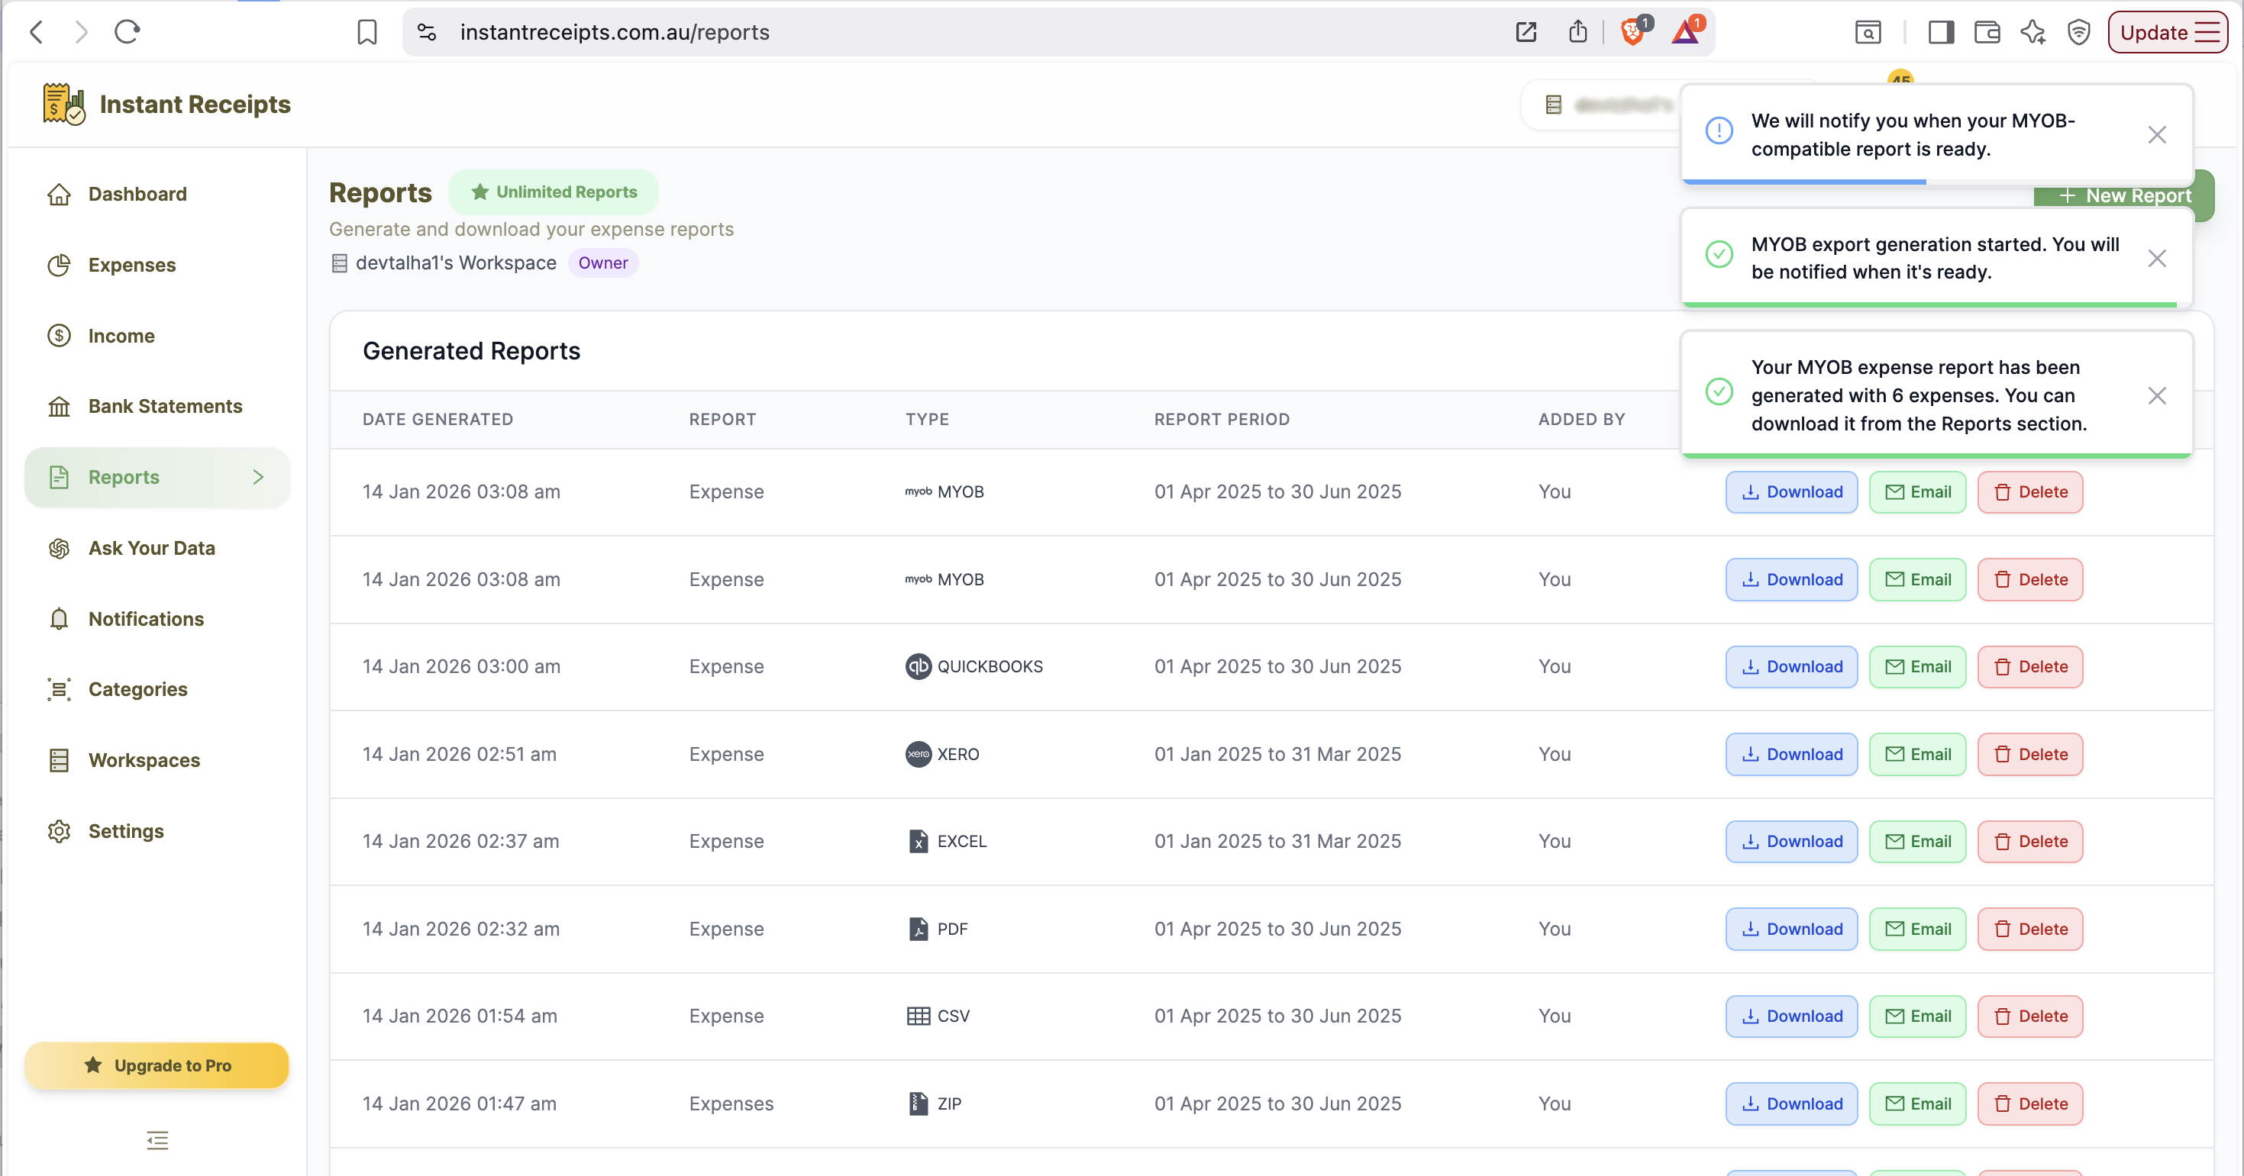Delete the XERO report

(x=2029, y=755)
